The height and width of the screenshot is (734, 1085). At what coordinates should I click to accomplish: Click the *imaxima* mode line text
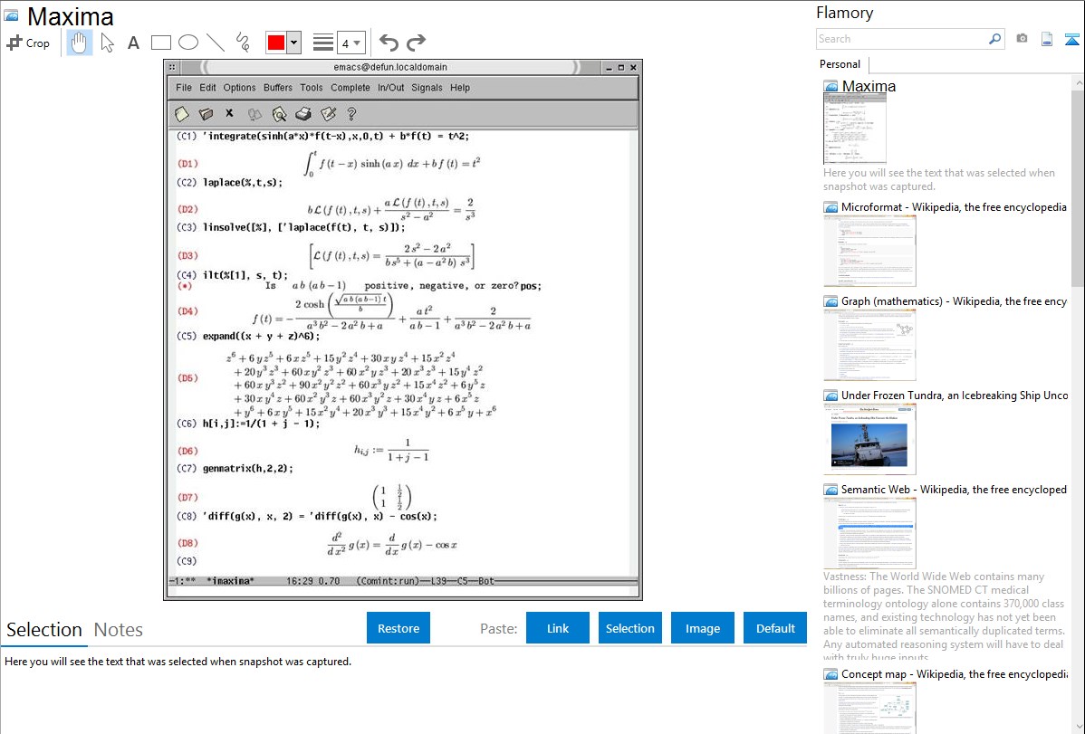[230, 581]
